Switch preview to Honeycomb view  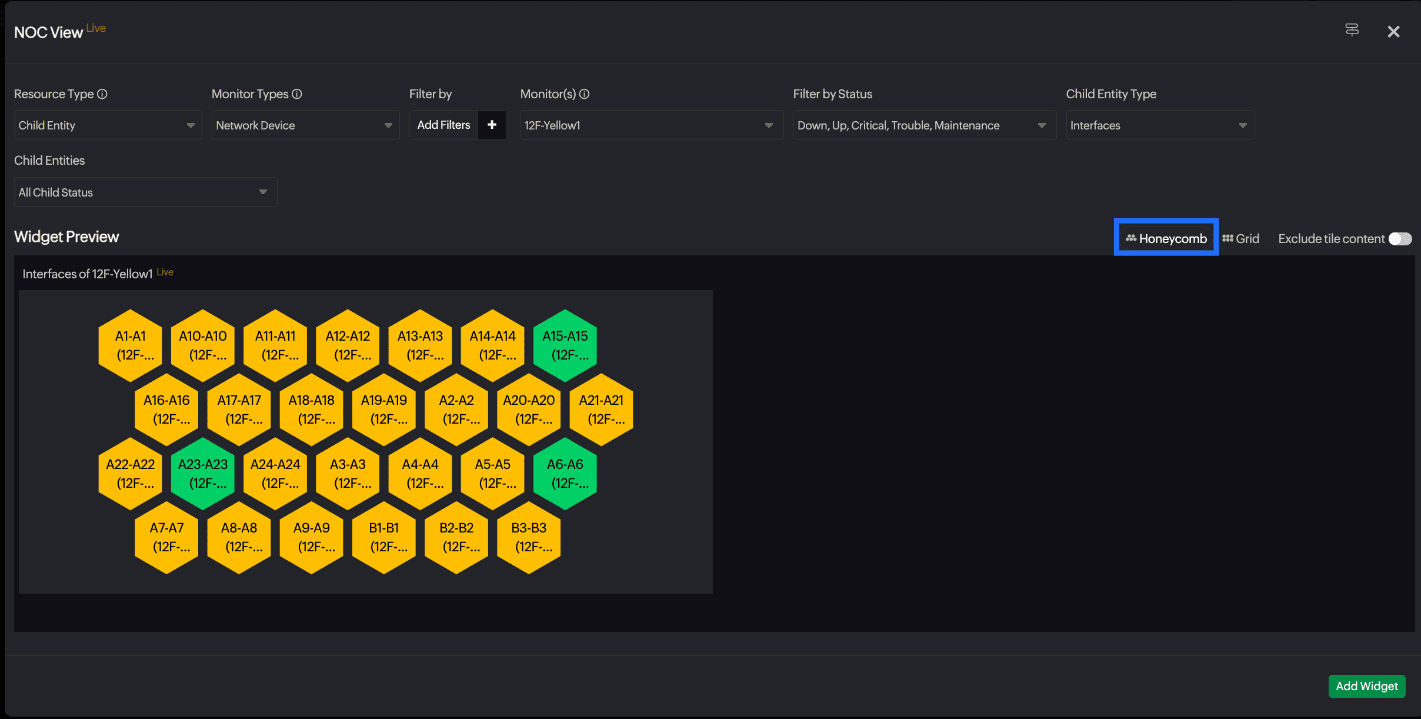click(1166, 238)
